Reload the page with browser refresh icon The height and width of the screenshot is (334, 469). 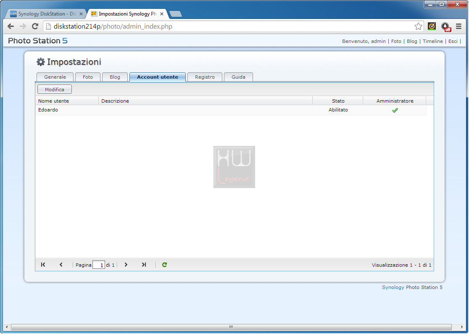[35, 27]
